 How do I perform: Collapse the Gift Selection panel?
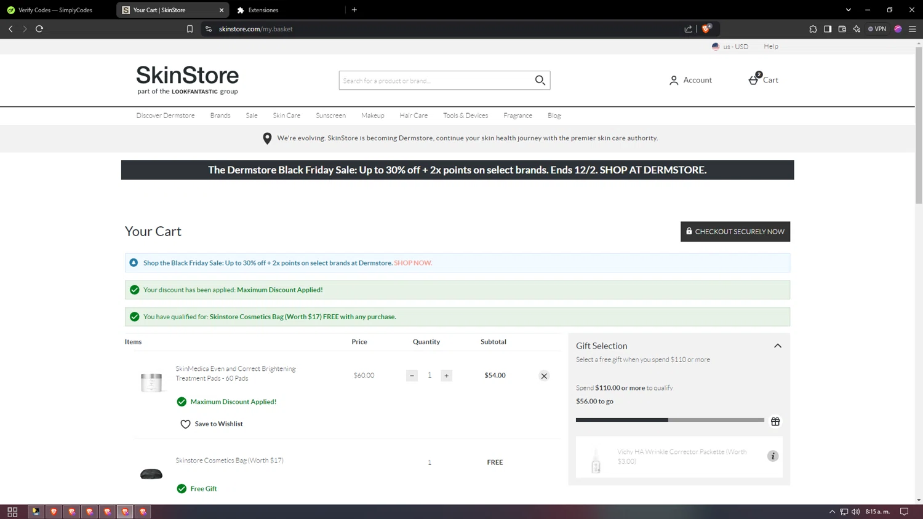[x=778, y=346]
